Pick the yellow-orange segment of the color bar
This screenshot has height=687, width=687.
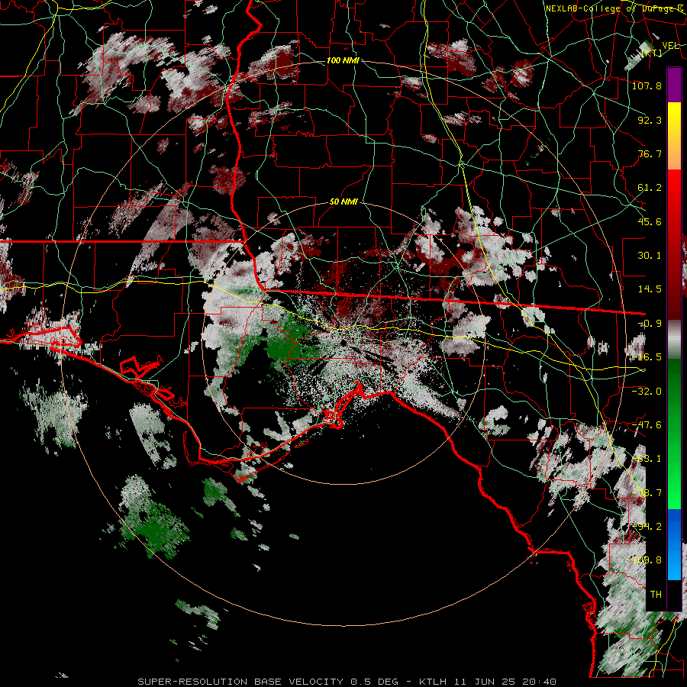coord(674,136)
